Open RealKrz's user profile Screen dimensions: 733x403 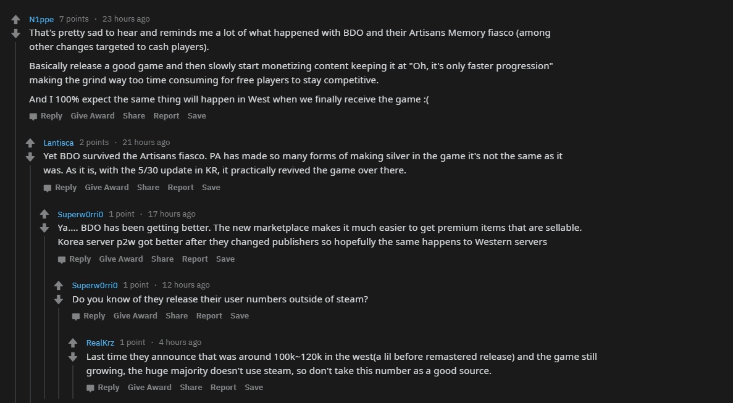click(100, 343)
